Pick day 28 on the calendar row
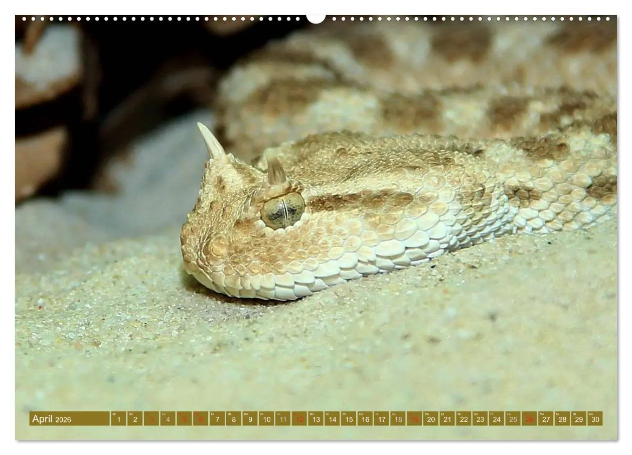Image resolution: width=632 pixels, height=455 pixels. point(562,419)
